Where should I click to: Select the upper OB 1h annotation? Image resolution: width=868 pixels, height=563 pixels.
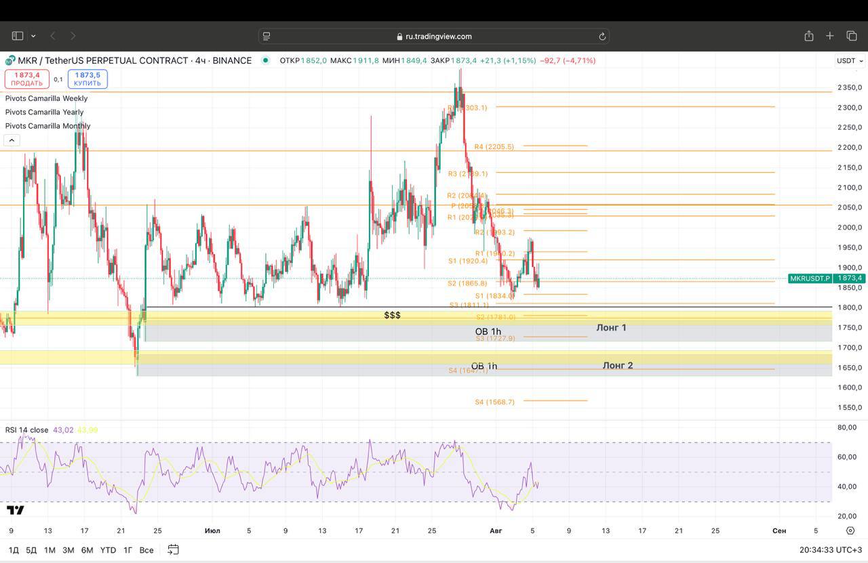488,331
